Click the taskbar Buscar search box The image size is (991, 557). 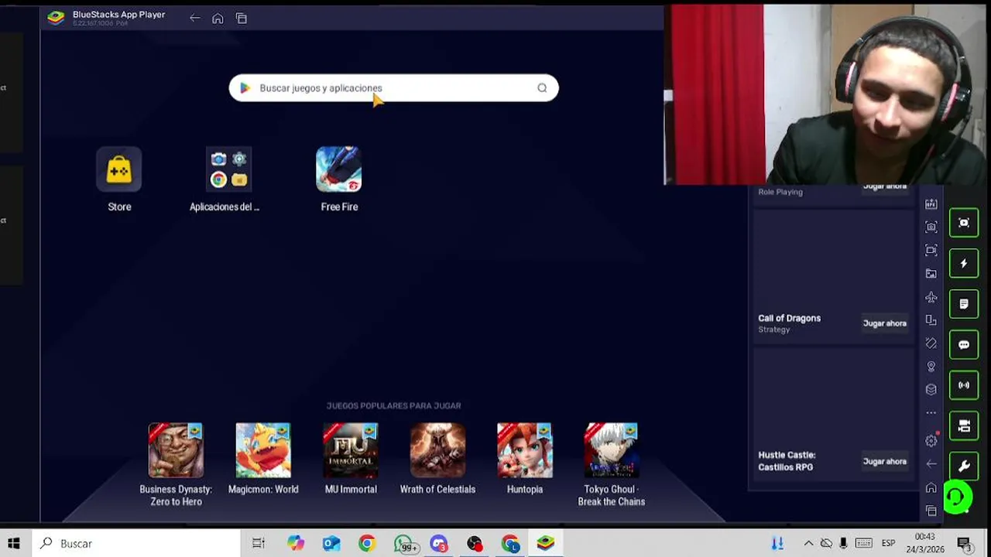(135, 543)
